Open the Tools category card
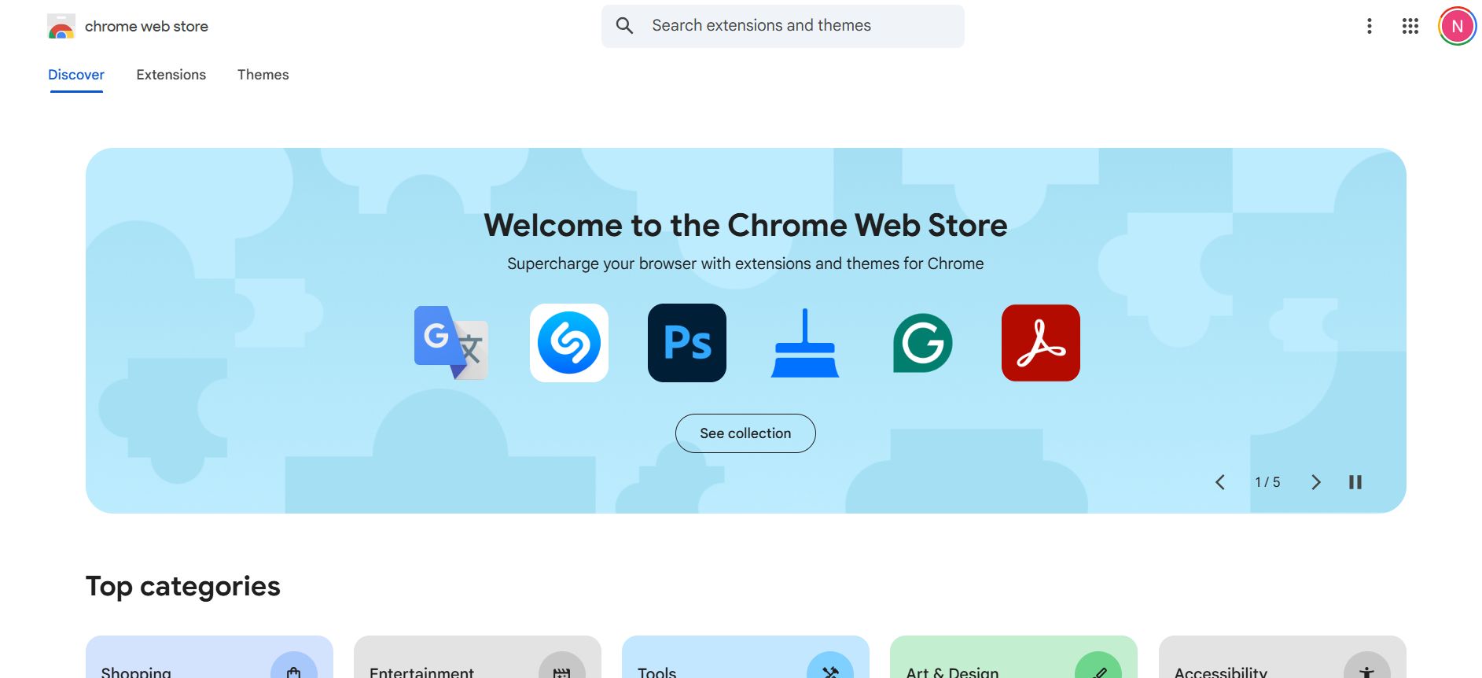Image resolution: width=1482 pixels, height=678 pixels. 745,658
